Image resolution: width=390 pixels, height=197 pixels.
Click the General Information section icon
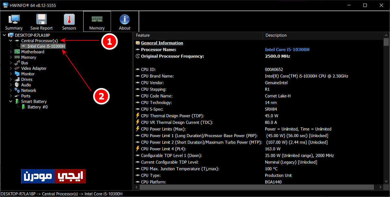click(138, 43)
